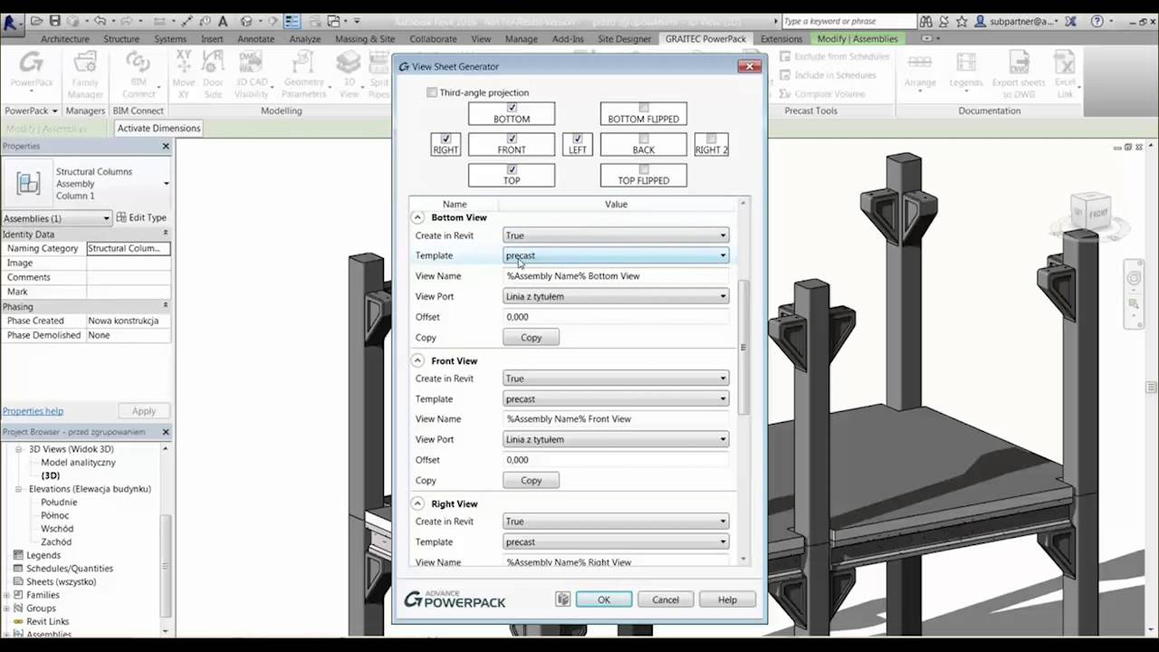This screenshot has height=652, width=1159.
Task: Click the 'Type a keyword or phrase' search box
Action: pyautogui.click(x=848, y=21)
